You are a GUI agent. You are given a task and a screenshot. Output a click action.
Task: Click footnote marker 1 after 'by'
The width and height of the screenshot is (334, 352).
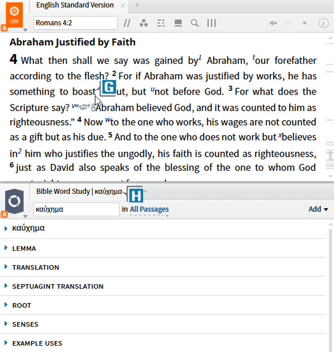[200, 57]
